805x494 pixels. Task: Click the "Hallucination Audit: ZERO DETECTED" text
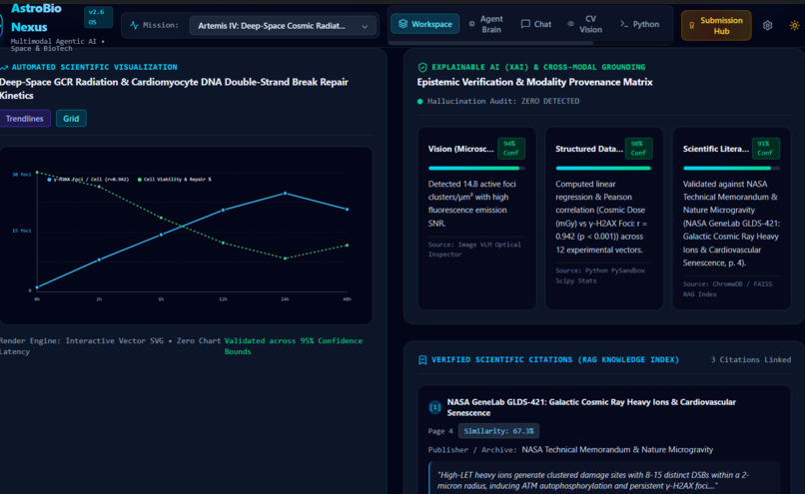tap(503, 102)
